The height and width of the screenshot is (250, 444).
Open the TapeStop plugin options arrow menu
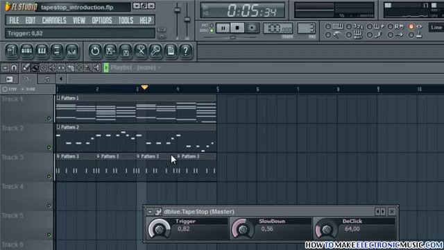point(150,211)
